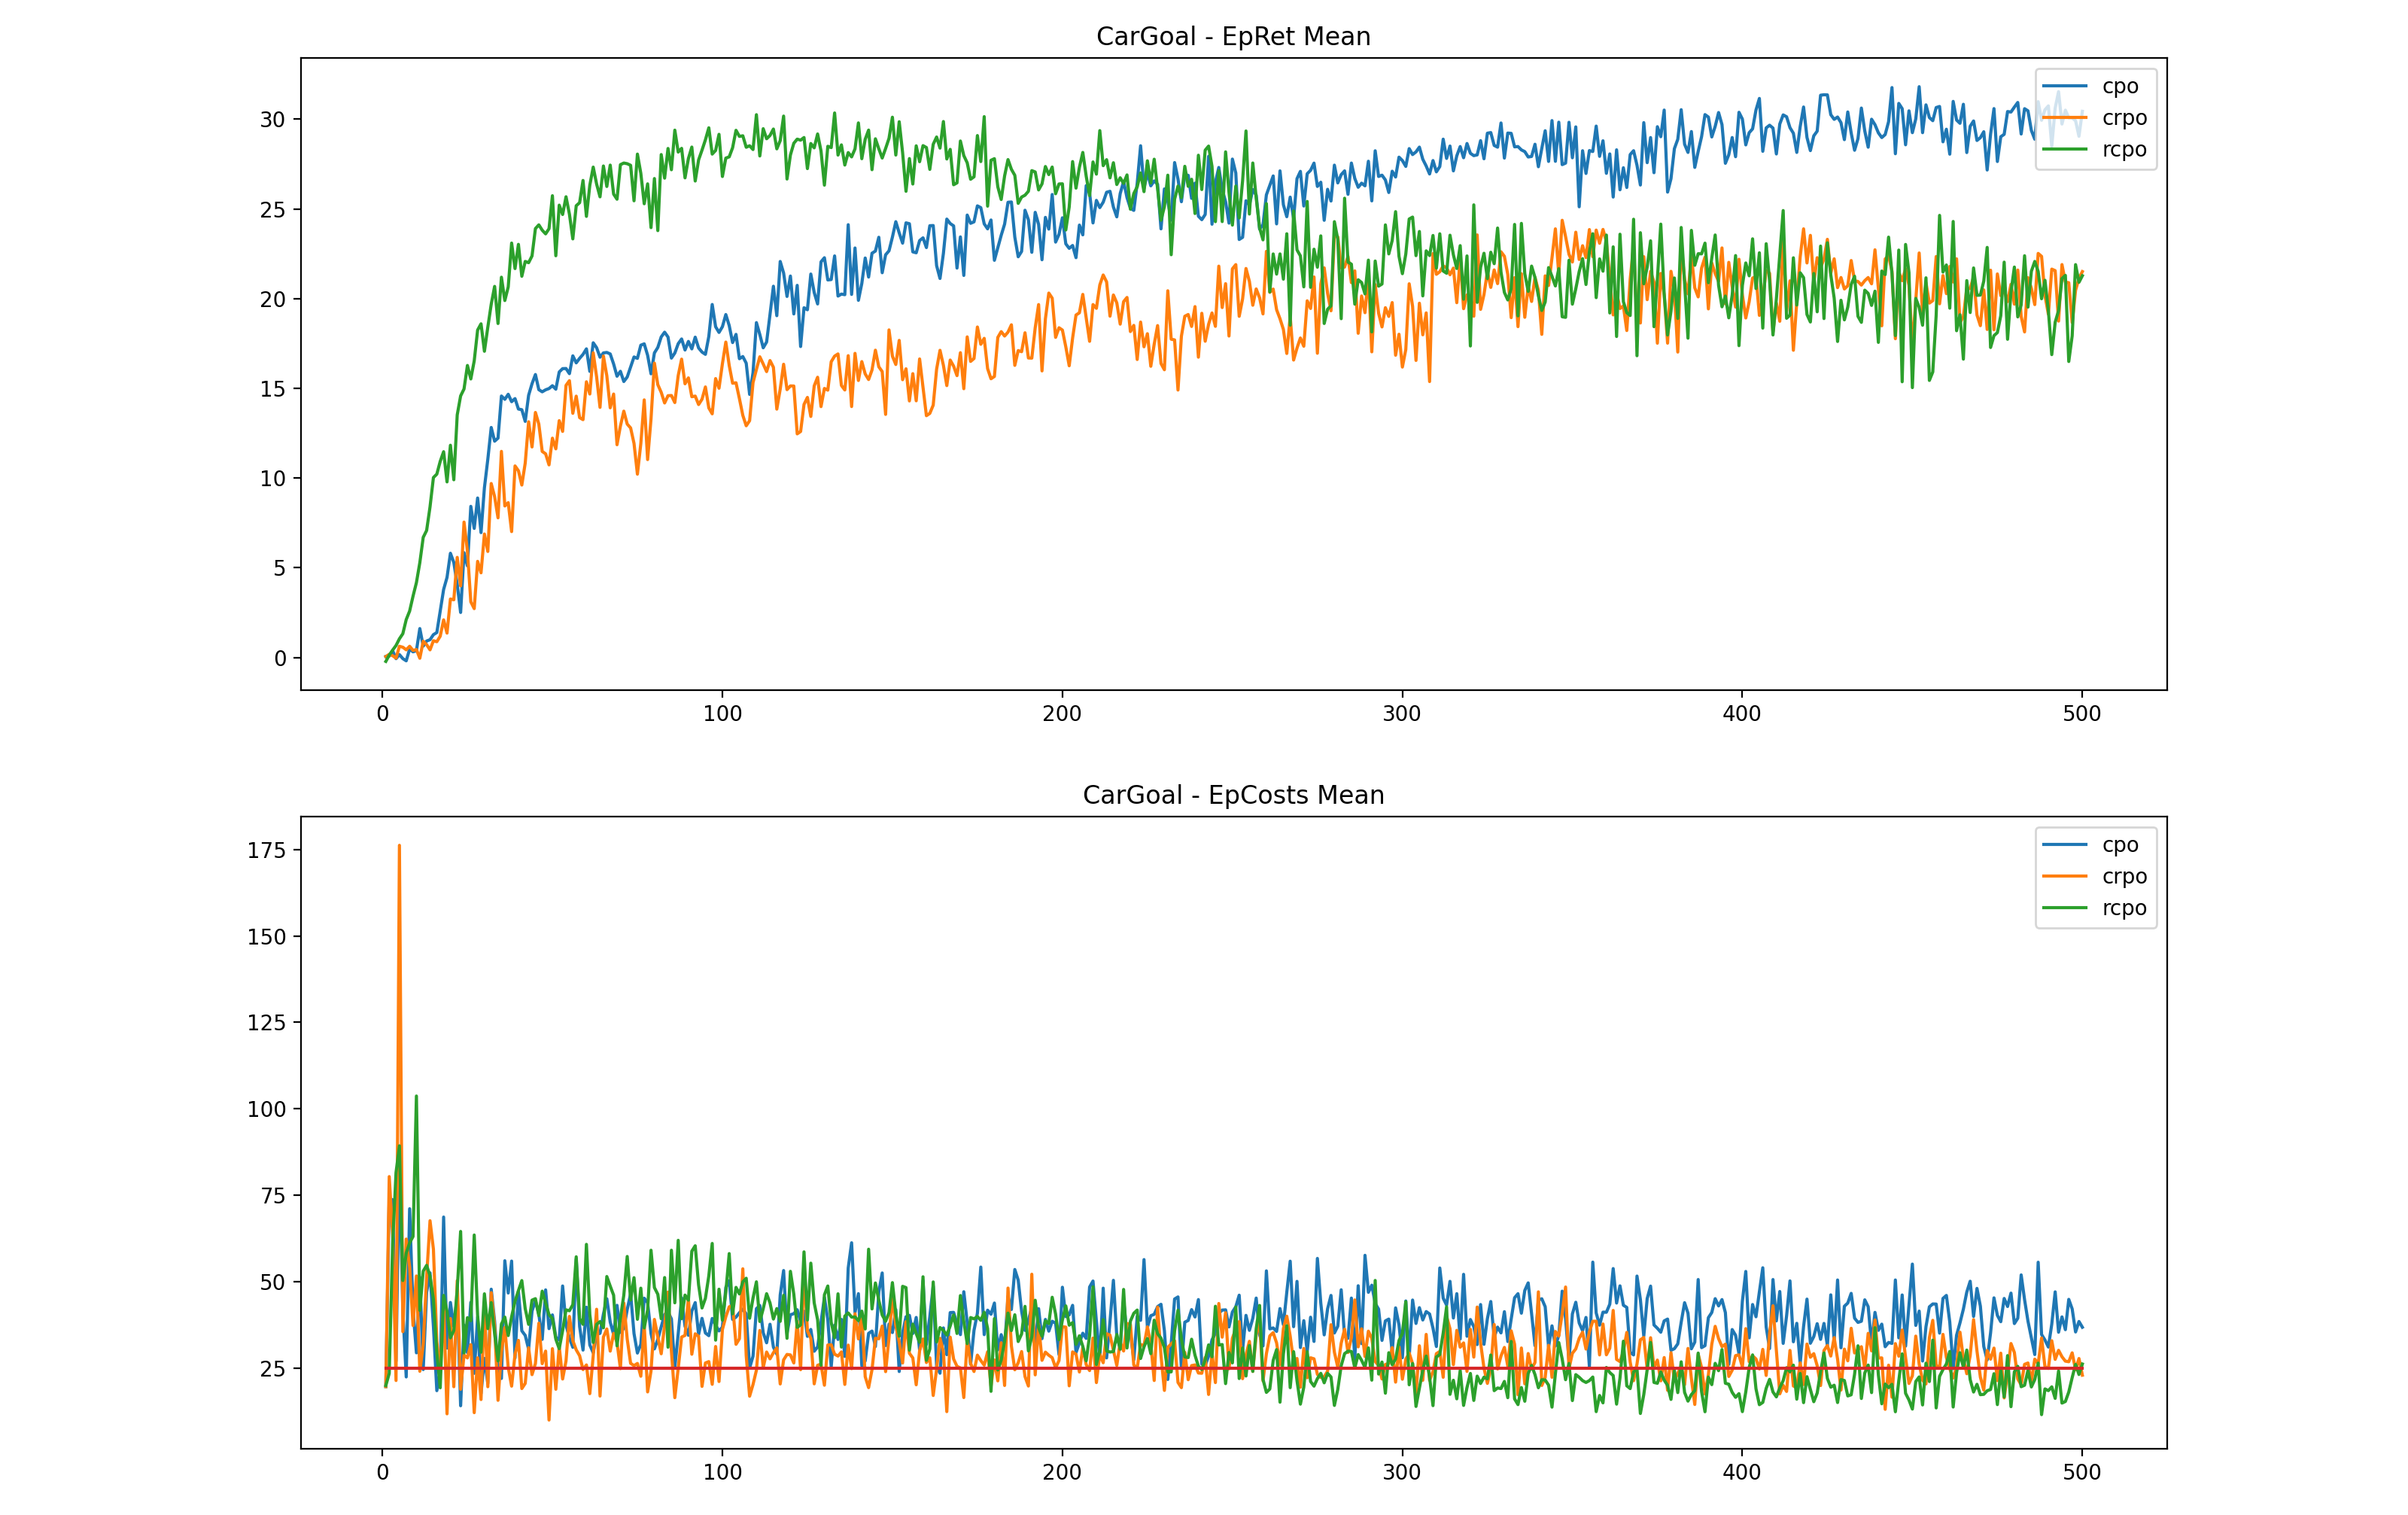The image size is (2408, 1515).
Task: Click x-axis label 400 under the EpCosts chart
Action: click(1741, 1472)
